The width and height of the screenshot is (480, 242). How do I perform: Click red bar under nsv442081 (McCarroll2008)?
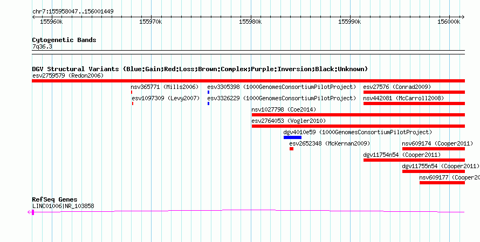414,103
